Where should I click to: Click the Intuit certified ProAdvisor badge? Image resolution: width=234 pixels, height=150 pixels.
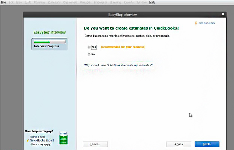[63, 138]
